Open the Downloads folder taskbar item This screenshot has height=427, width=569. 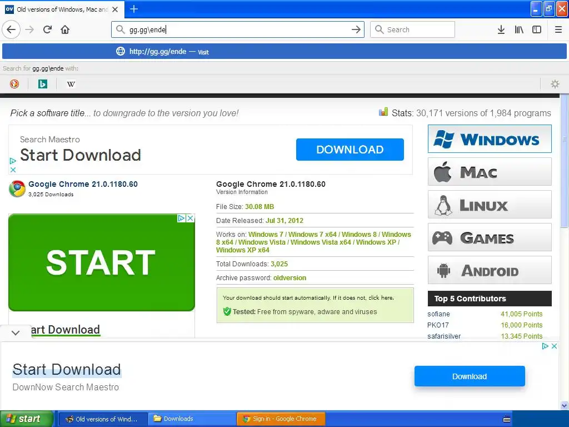click(192, 419)
